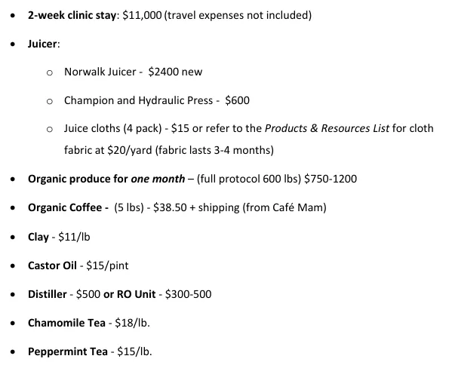The height and width of the screenshot is (365, 452).
Task: Click the italic 'Products & Resources List' text
Action: tap(327, 128)
